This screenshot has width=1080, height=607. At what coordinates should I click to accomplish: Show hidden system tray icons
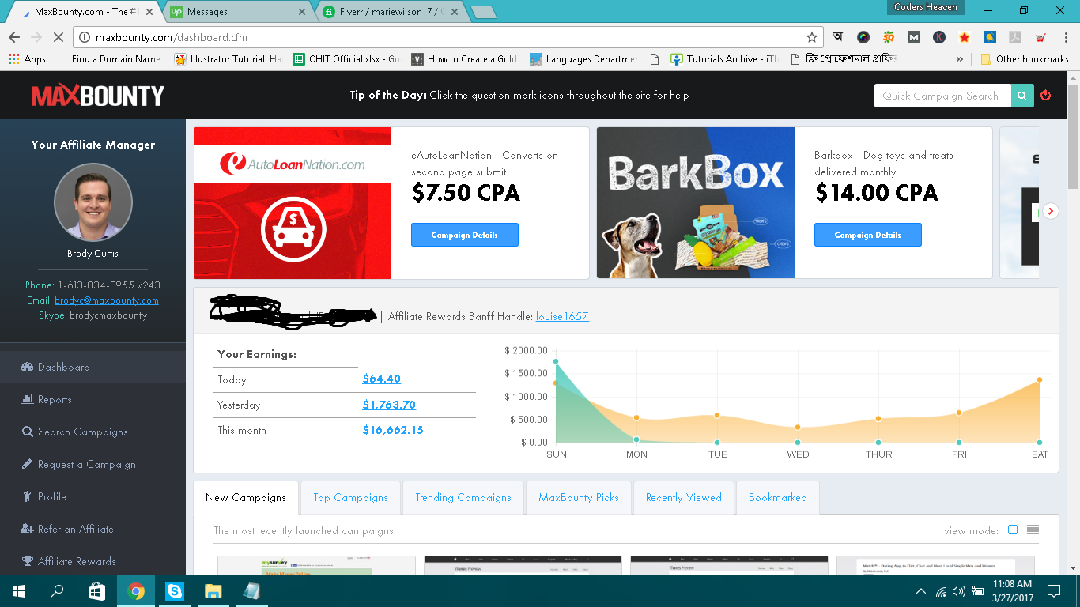coord(921,591)
